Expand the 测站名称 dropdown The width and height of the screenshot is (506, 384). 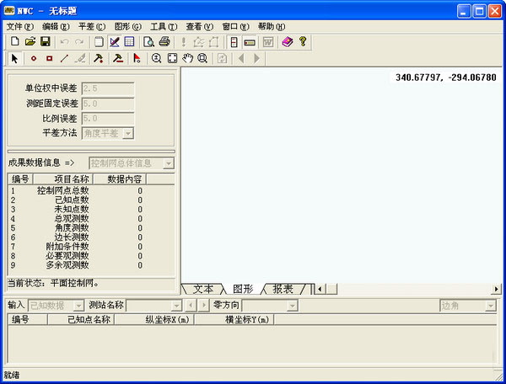[177, 305]
